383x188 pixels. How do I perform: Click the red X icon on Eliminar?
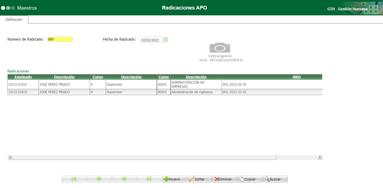tap(217, 179)
